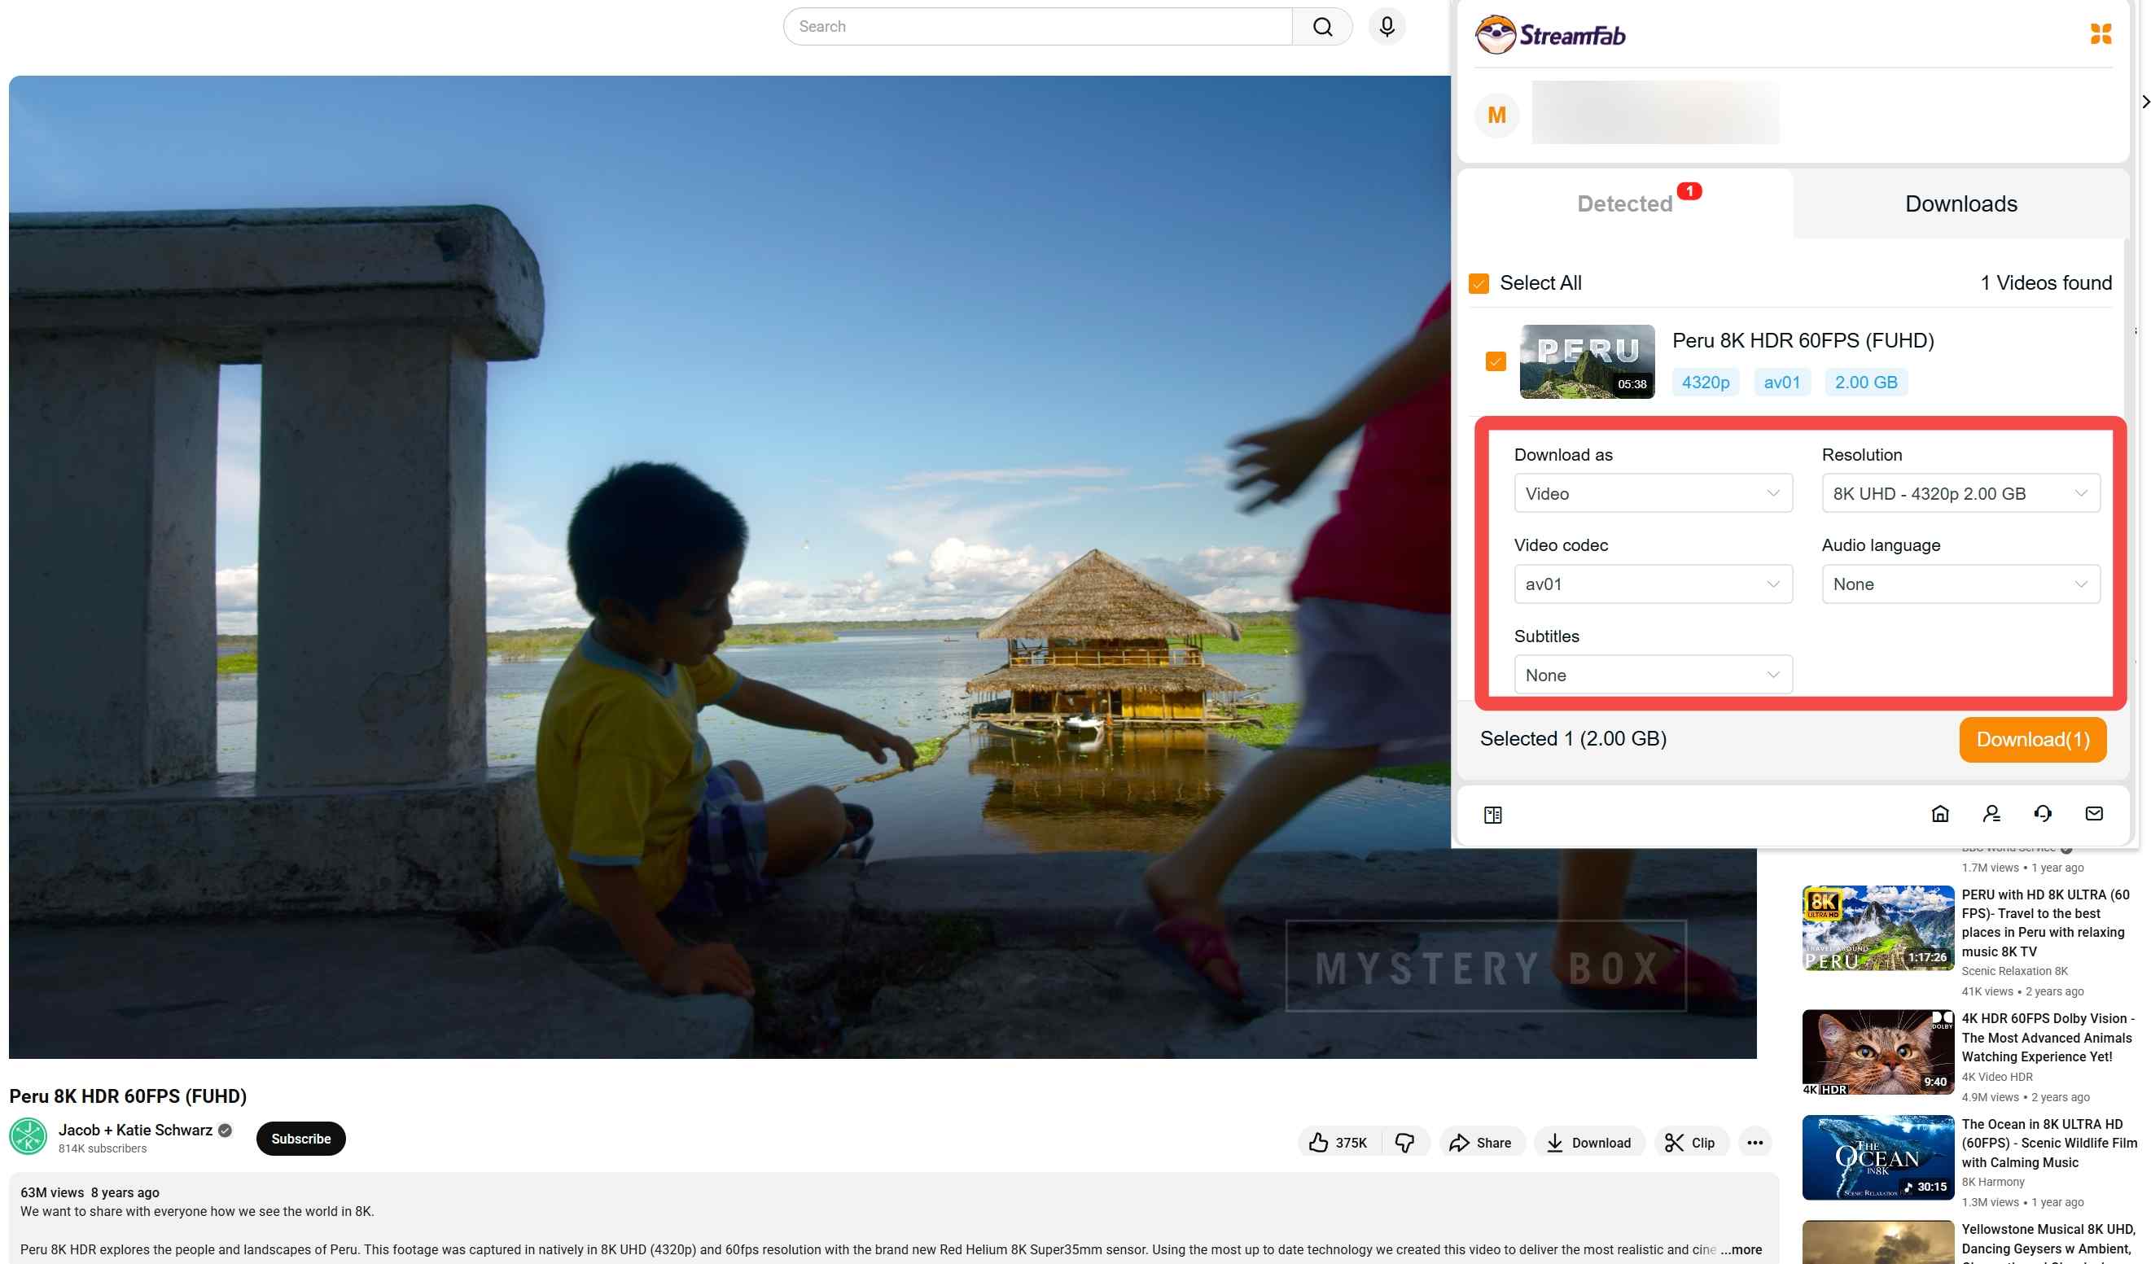Click the StreamFab home icon

point(1939,813)
